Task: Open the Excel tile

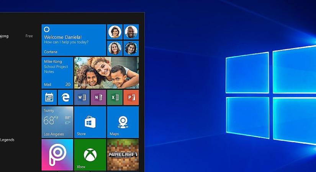Action: 115,97
